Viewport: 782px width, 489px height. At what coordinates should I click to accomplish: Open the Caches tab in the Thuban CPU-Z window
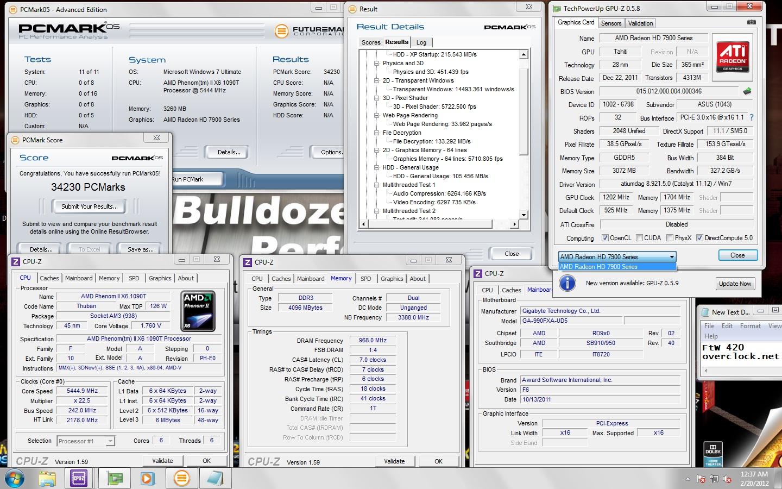click(x=49, y=278)
